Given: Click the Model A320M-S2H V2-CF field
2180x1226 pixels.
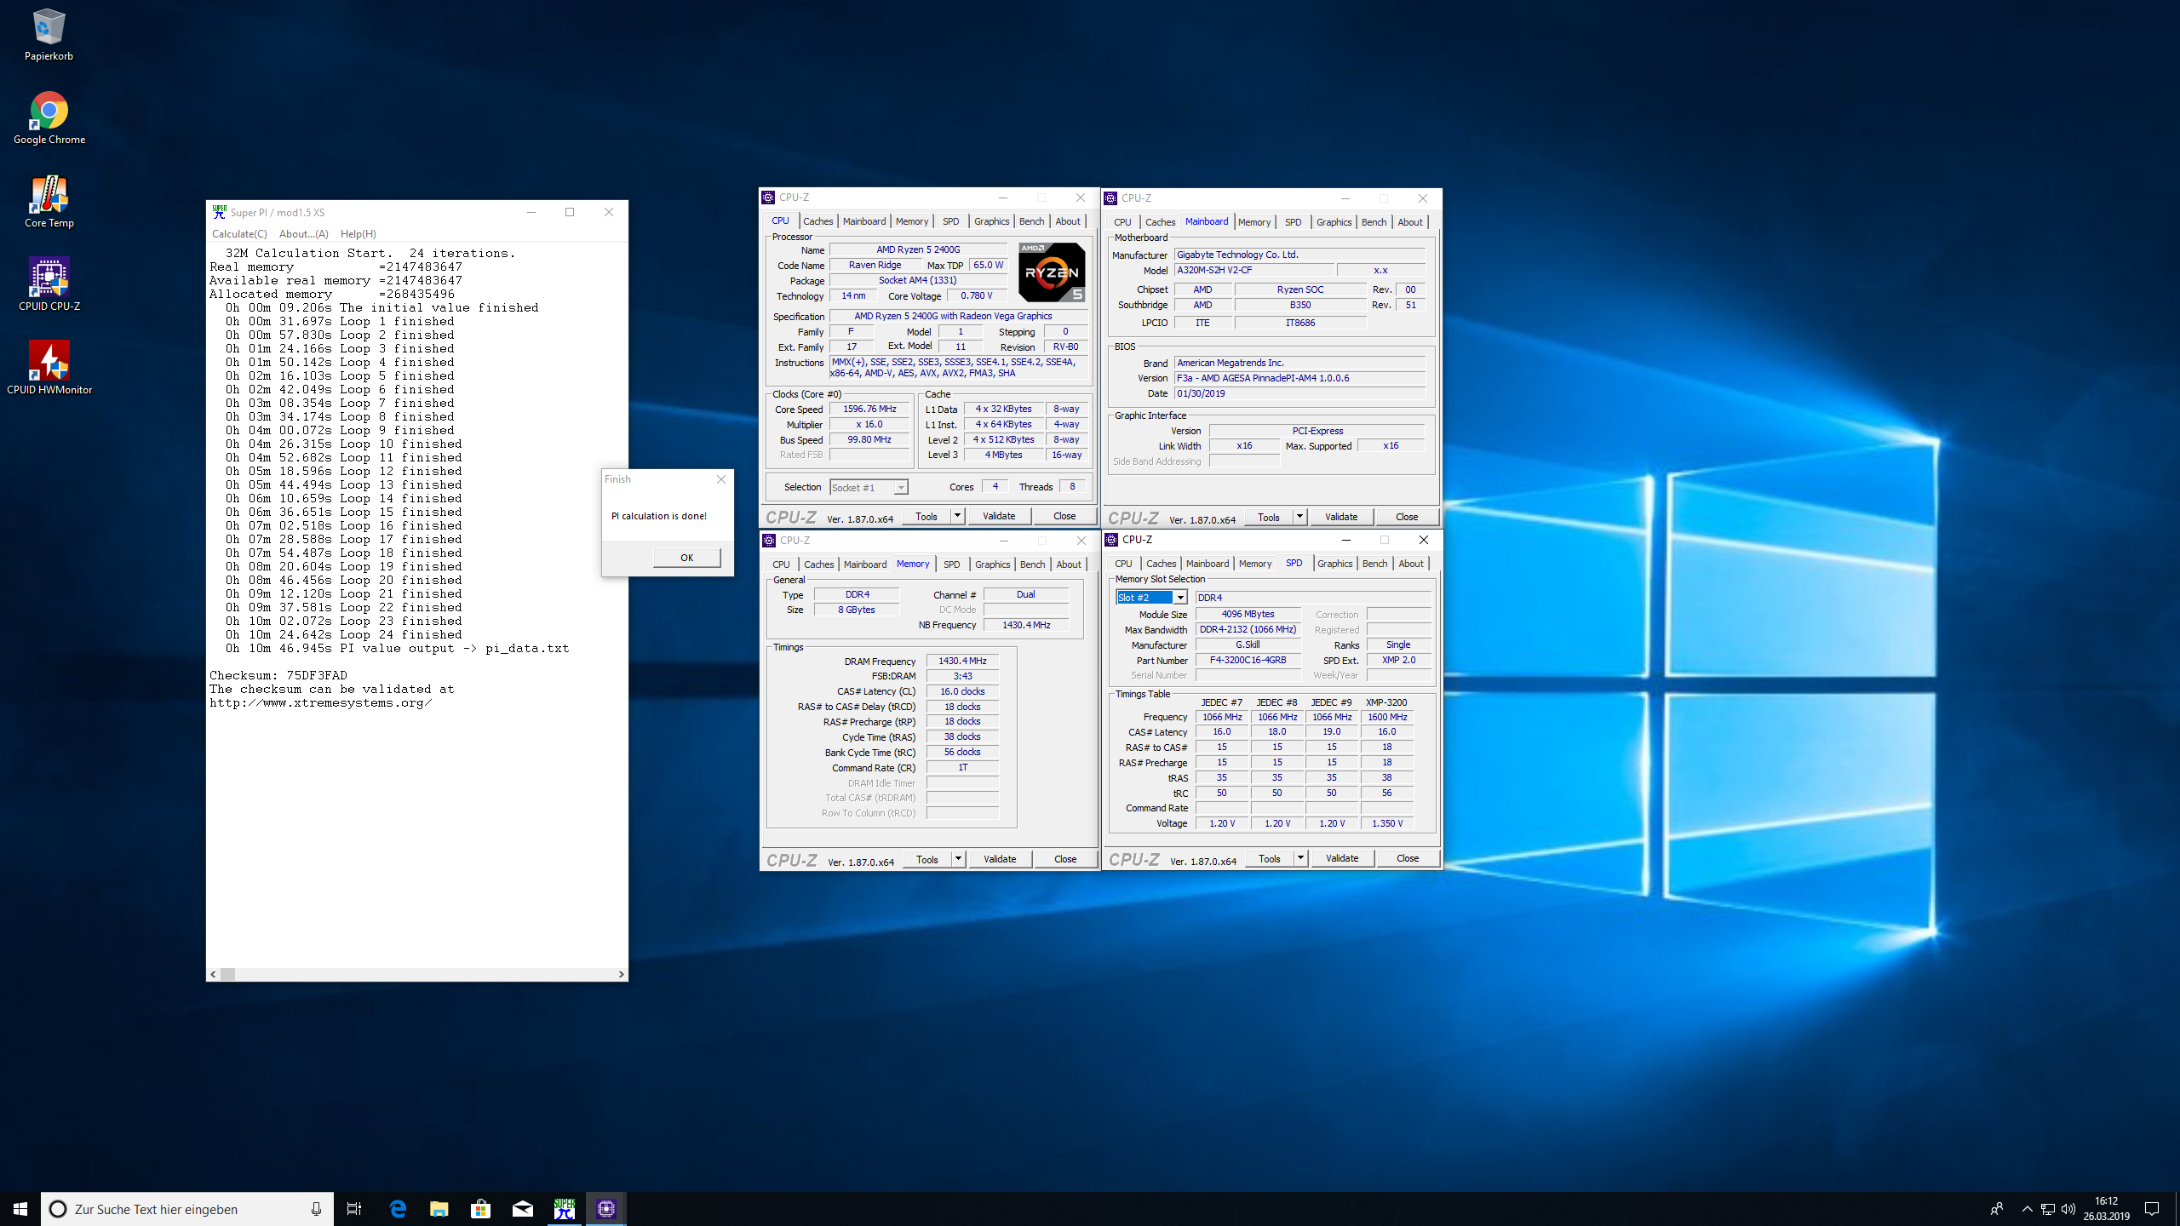Looking at the screenshot, I should coord(1254,271).
